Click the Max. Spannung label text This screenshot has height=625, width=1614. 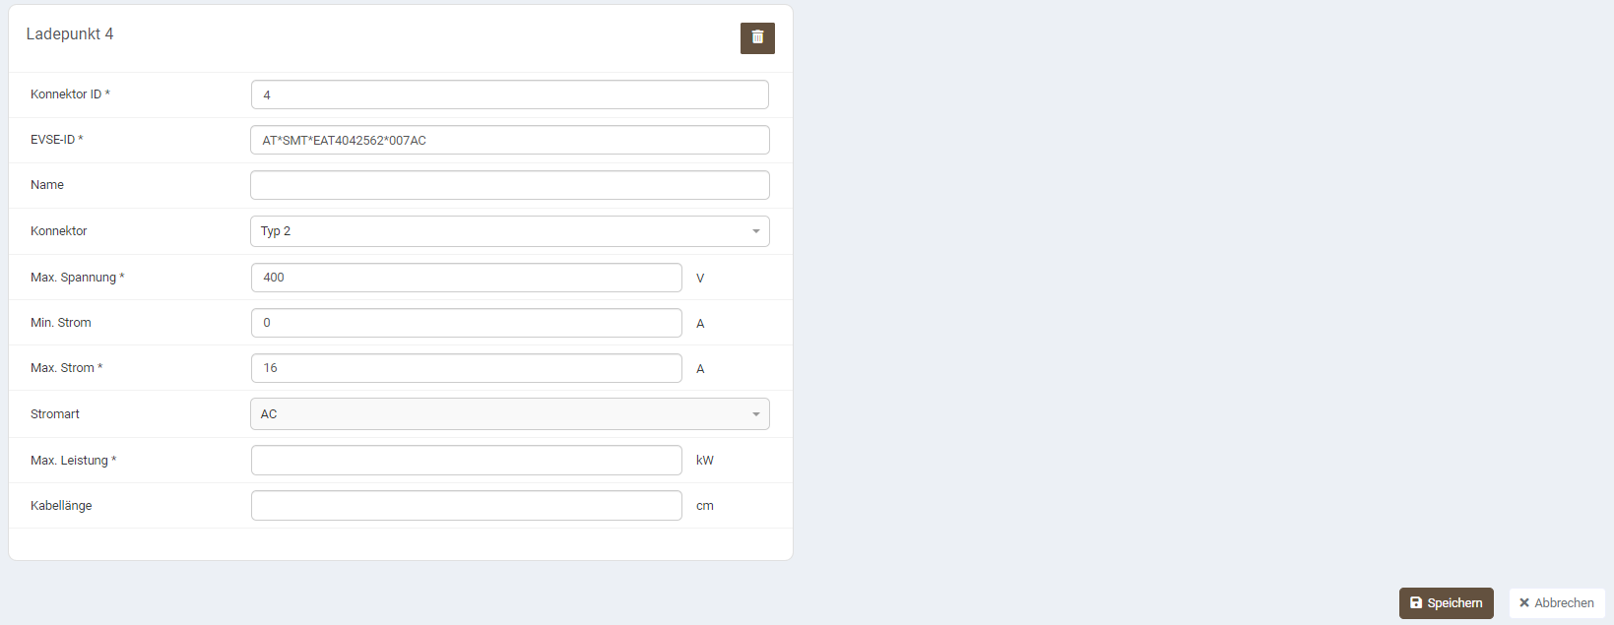pyautogui.click(x=76, y=278)
